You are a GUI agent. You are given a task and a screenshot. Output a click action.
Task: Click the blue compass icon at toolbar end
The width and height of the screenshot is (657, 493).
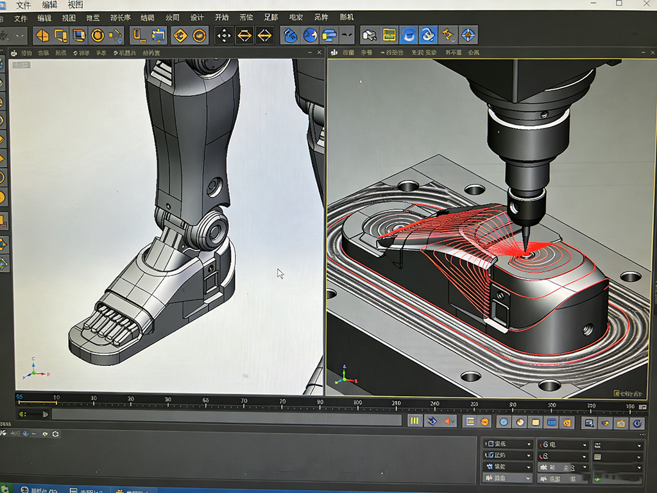coord(468,35)
